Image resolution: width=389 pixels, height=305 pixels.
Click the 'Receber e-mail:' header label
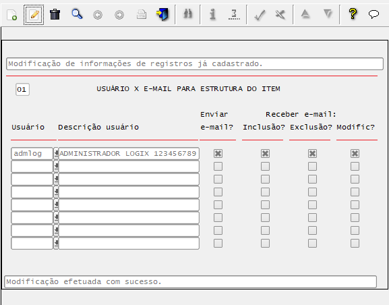301,114
